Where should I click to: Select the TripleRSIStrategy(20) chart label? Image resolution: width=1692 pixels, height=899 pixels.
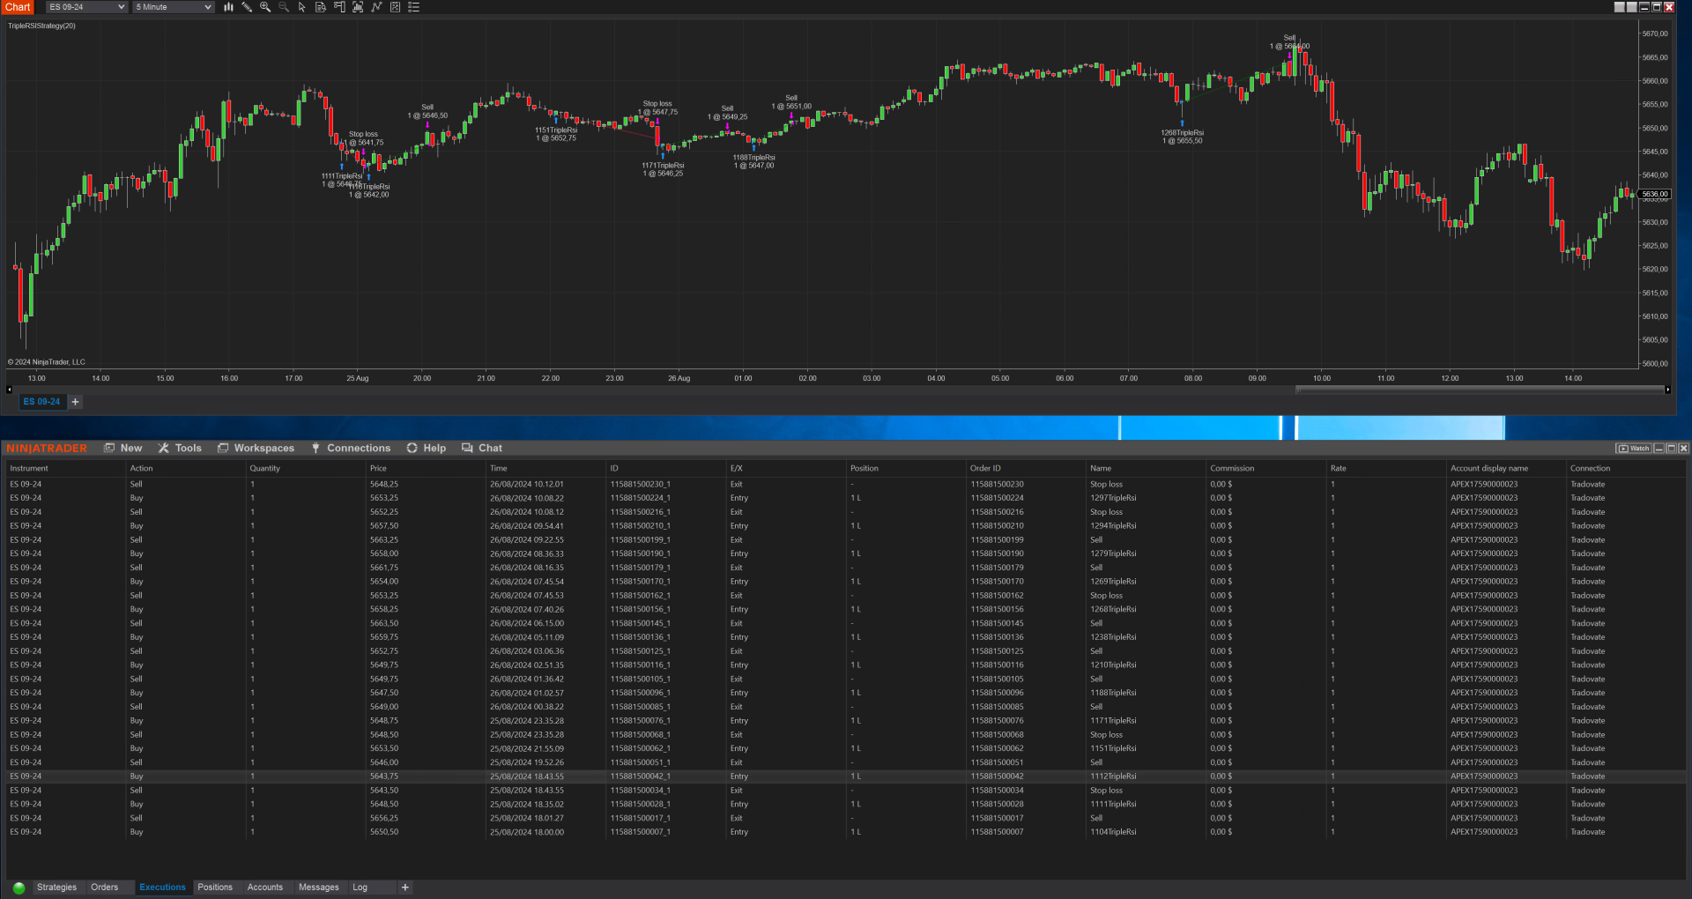pyautogui.click(x=41, y=26)
